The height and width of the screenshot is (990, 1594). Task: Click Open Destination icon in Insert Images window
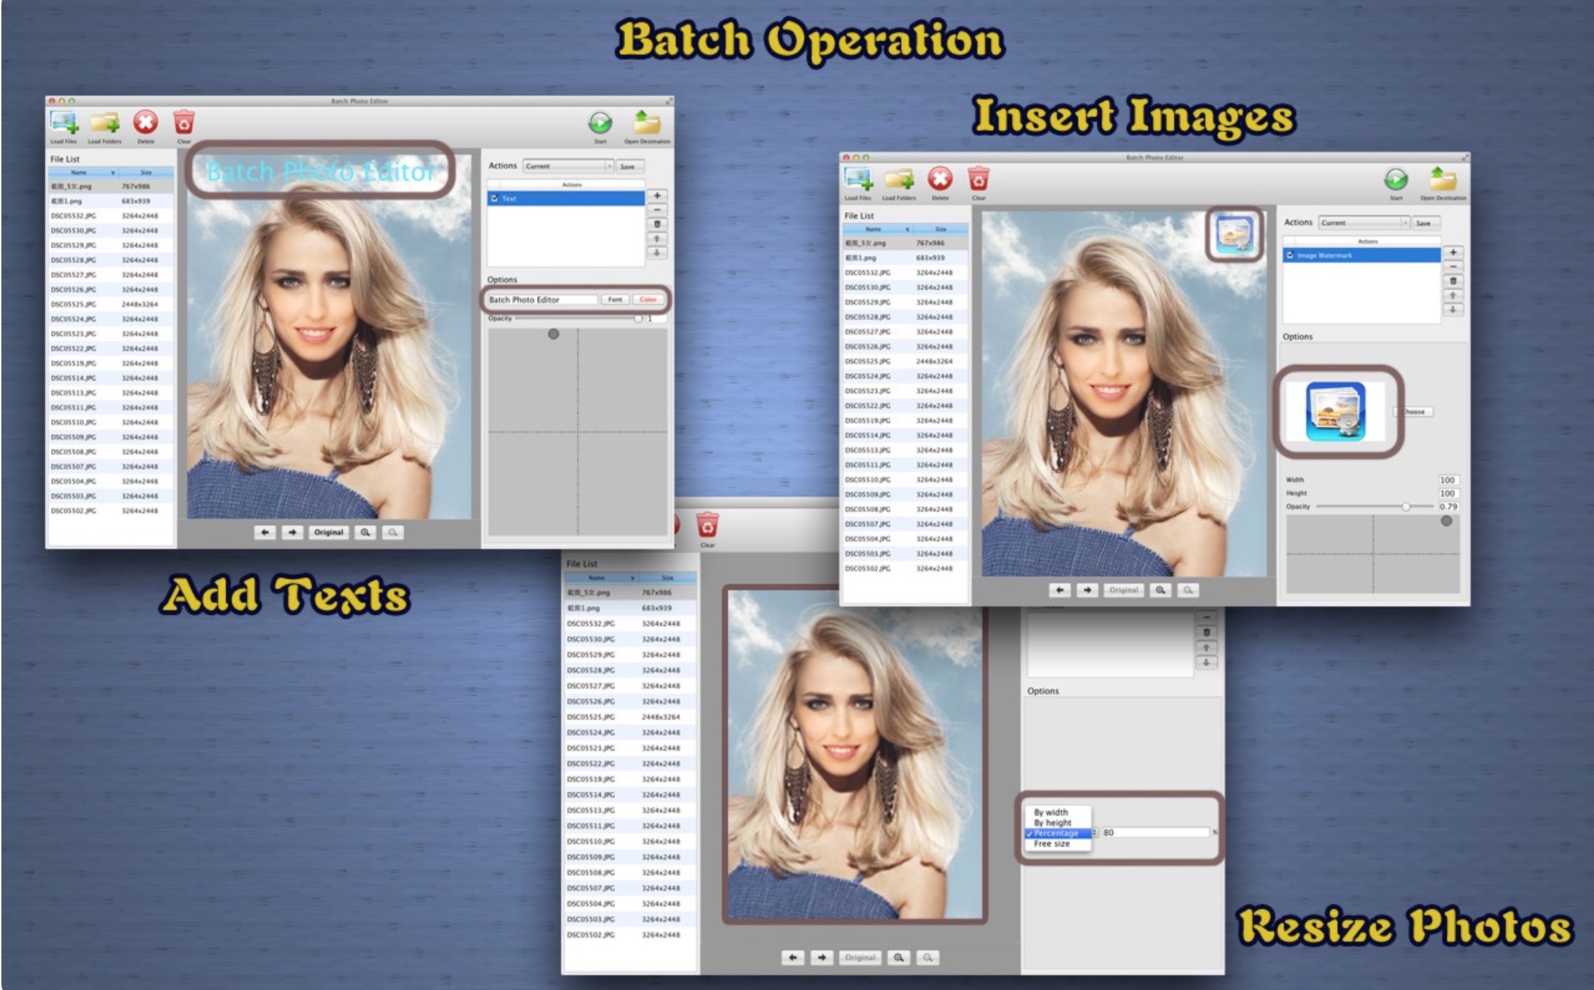(1442, 181)
